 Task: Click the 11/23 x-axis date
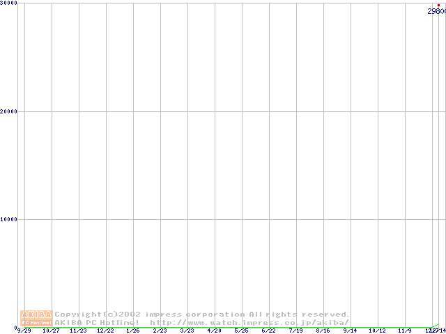(79, 331)
